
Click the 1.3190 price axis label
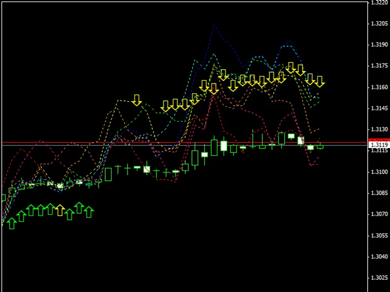point(379,45)
